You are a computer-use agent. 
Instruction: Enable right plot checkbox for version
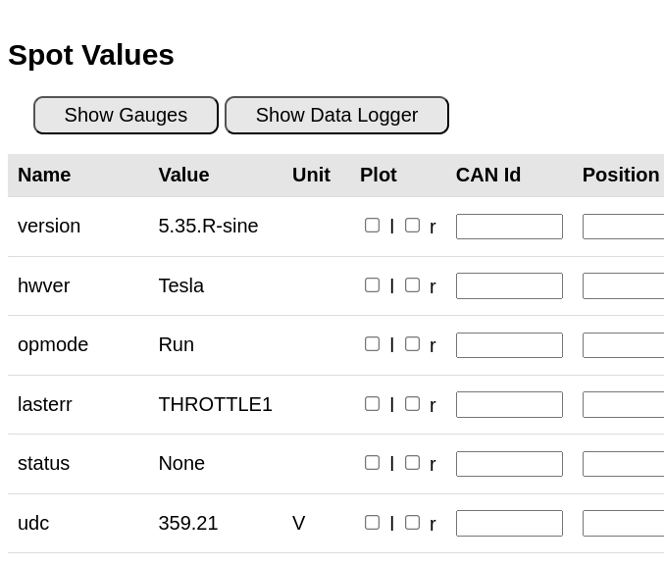coord(413,226)
